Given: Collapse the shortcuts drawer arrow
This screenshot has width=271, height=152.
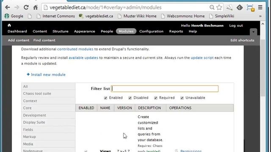Looking at the screenshot, I should [x=253, y=32].
